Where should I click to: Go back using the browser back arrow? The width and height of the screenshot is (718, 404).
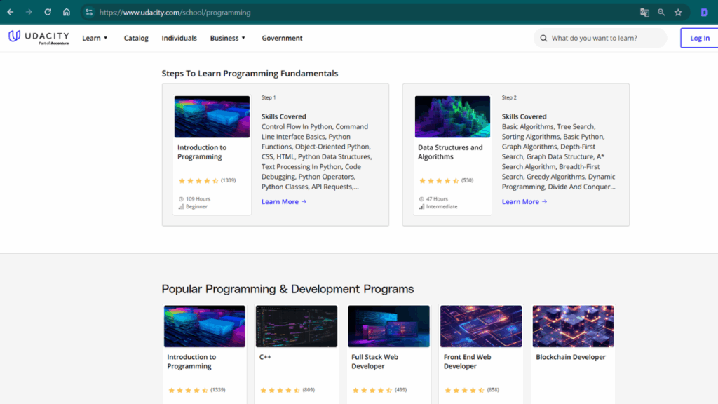coord(11,12)
